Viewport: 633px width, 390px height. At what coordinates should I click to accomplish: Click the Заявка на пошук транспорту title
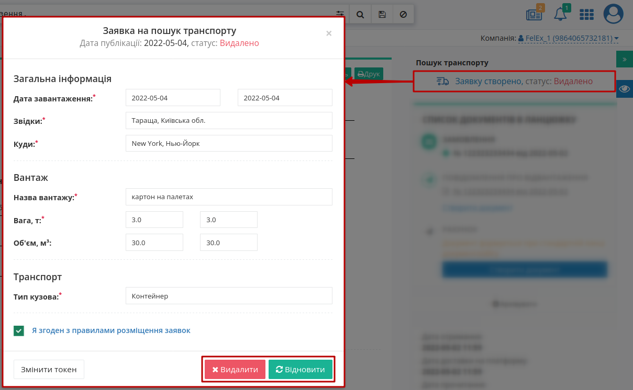(x=170, y=30)
